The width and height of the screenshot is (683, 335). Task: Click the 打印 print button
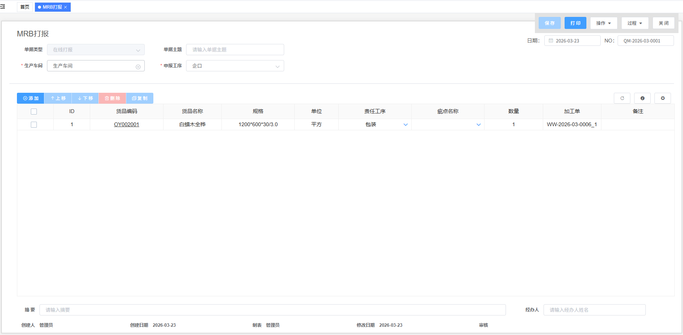(x=575, y=23)
